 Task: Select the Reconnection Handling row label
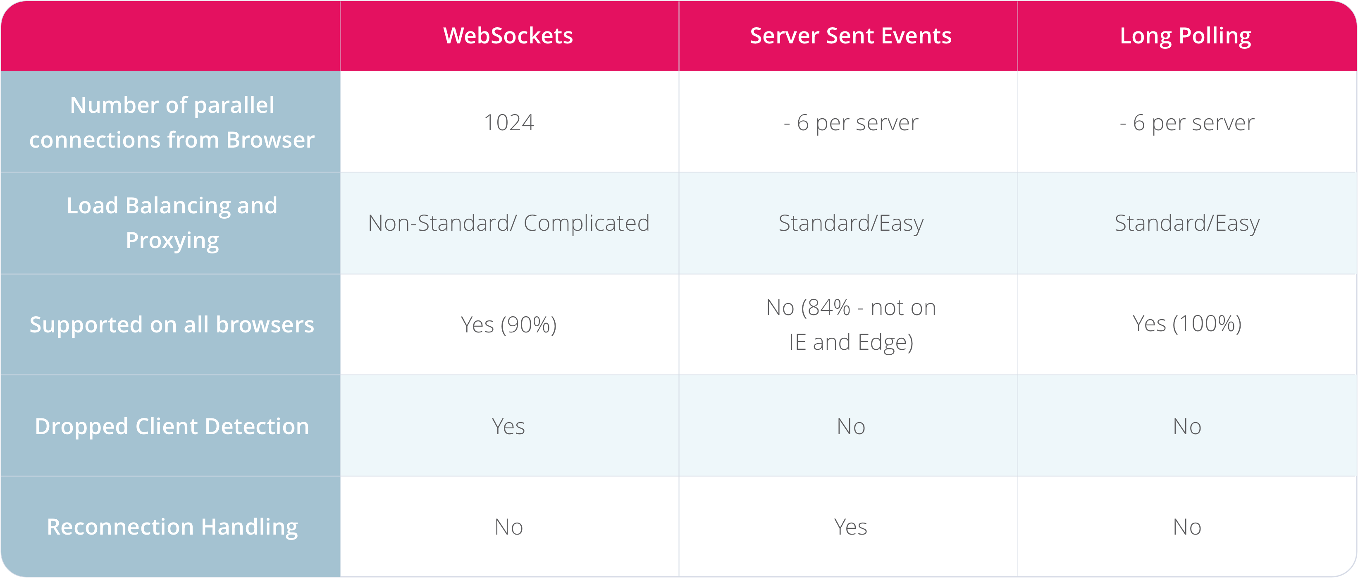172,527
